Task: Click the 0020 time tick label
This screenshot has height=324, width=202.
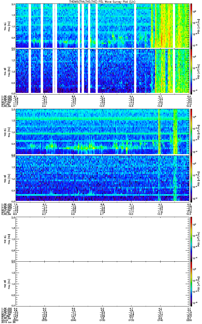Action: [45, 320]
